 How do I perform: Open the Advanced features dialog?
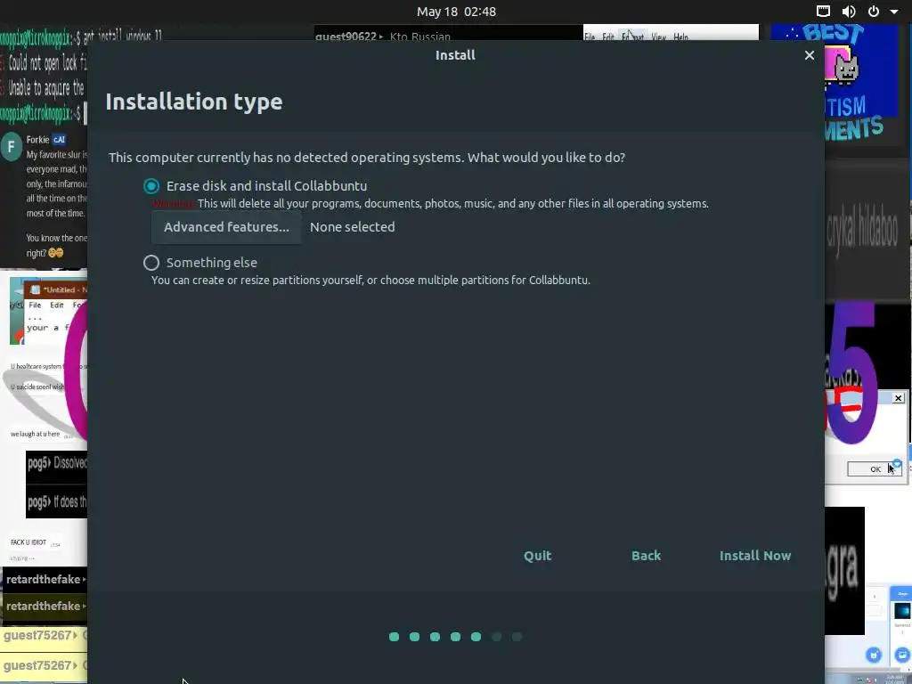coord(226,227)
